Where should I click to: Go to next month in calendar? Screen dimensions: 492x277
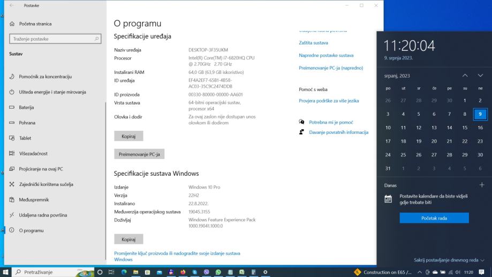(x=480, y=76)
